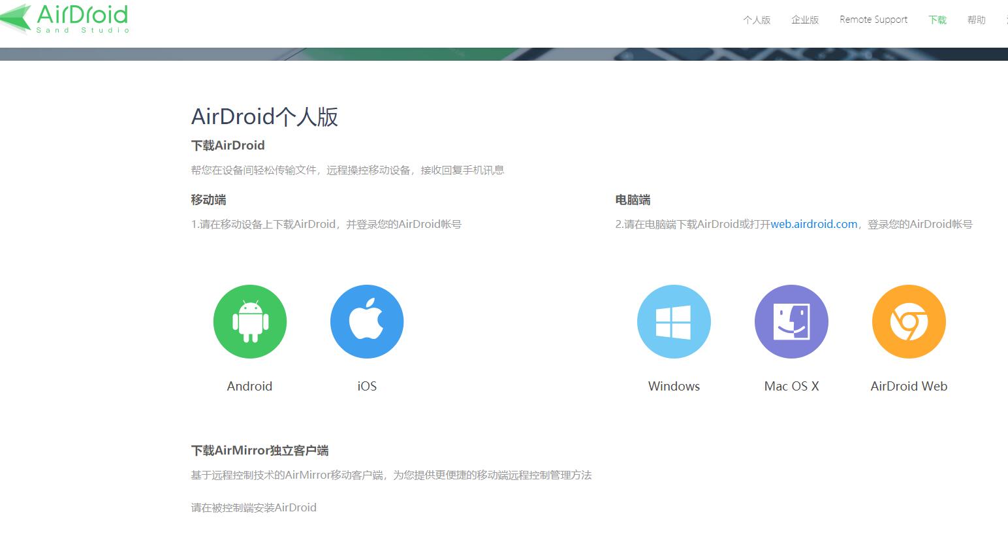Click the text starting 帮您在设备间轻松传输文件
This screenshot has width=1008, height=544.
pyautogui.click(x=347, y=170)
